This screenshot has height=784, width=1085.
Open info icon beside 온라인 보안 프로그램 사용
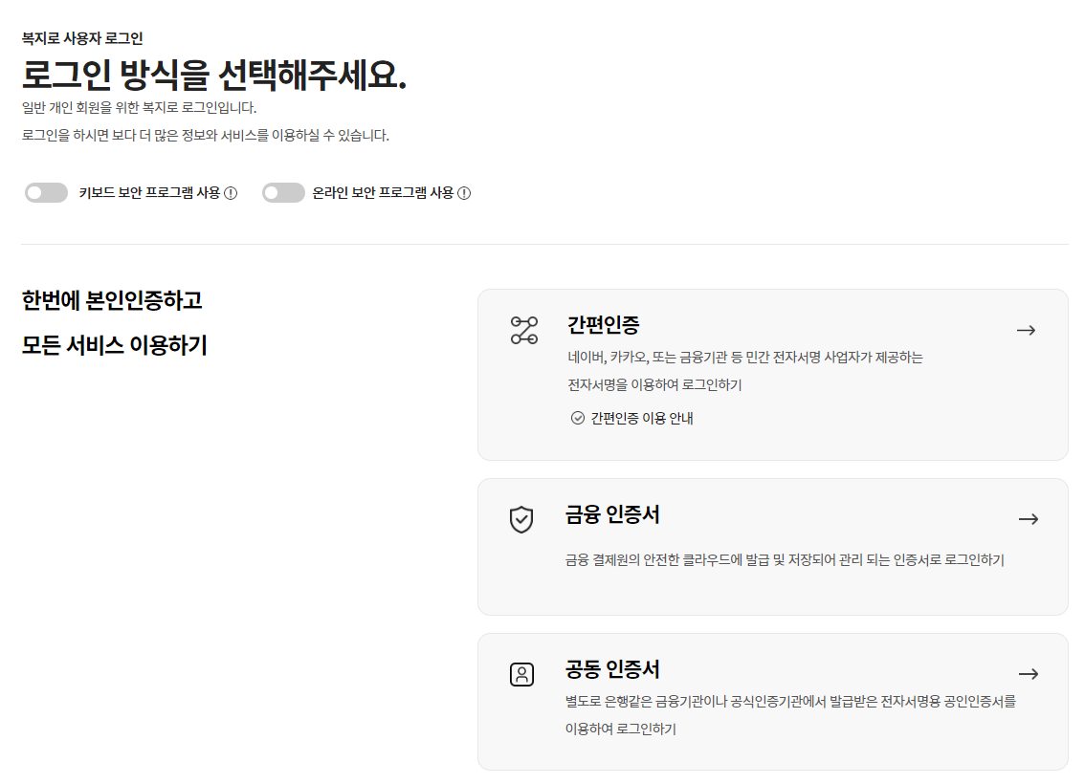click(x=466, y=192)
